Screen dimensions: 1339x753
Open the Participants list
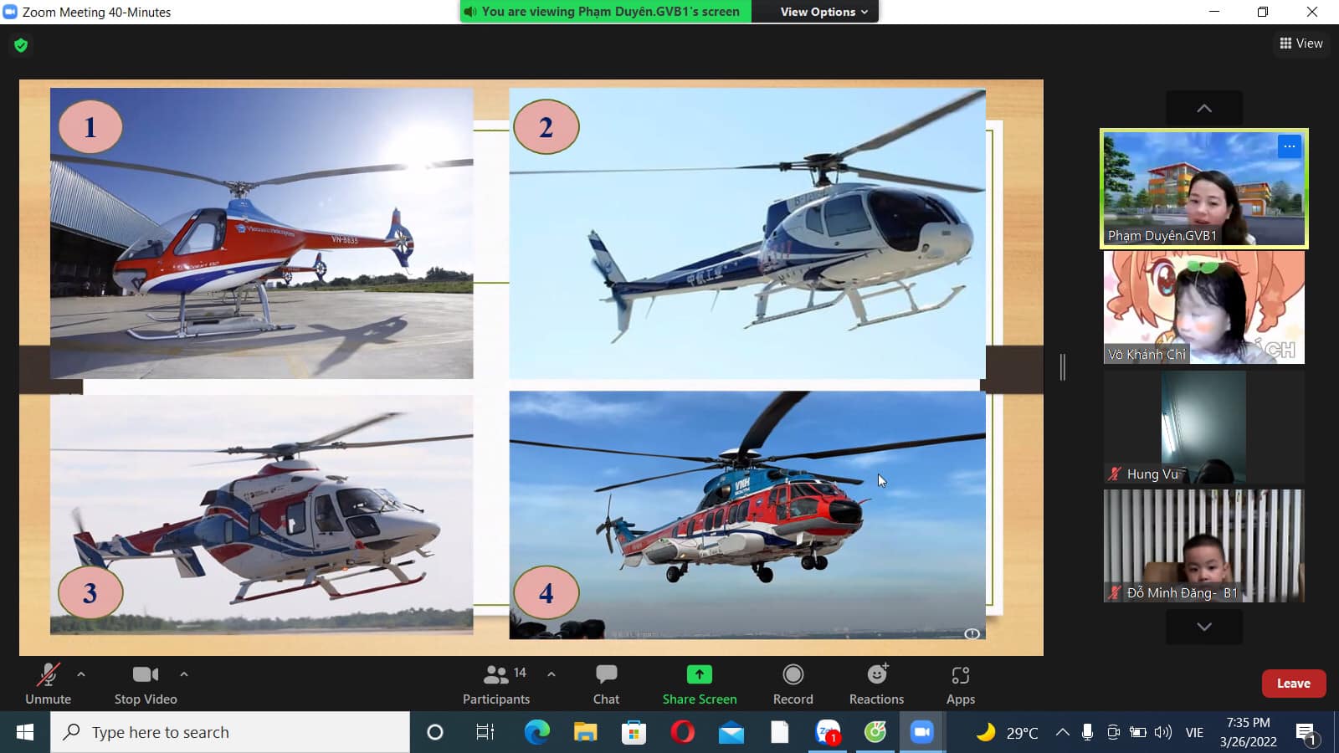click(x=496, y=684)
